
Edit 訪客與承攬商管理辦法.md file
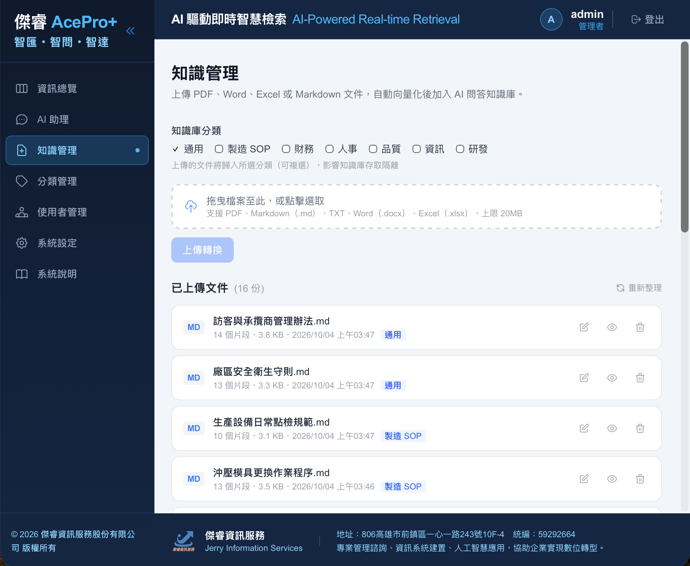[x=584, y=327]
